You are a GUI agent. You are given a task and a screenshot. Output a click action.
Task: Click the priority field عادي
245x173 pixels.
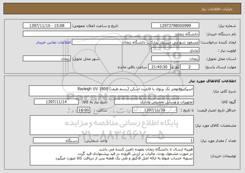(x=175, y=50)
